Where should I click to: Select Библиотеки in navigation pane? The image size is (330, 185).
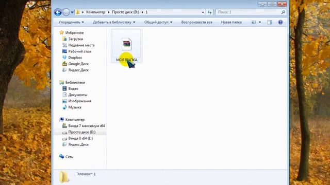(75, 82)
